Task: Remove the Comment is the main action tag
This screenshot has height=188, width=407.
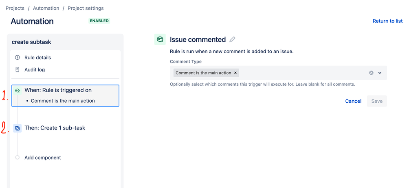Action: (x=235, y=73)
